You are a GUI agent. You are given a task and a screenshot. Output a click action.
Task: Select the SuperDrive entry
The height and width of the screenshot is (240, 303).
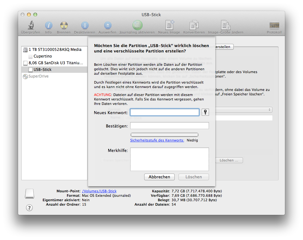pyautogui.click(x=55, y=76)
